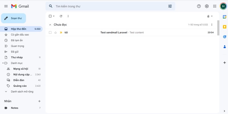Collapse Danh mục categories arrow

(3, 63)
